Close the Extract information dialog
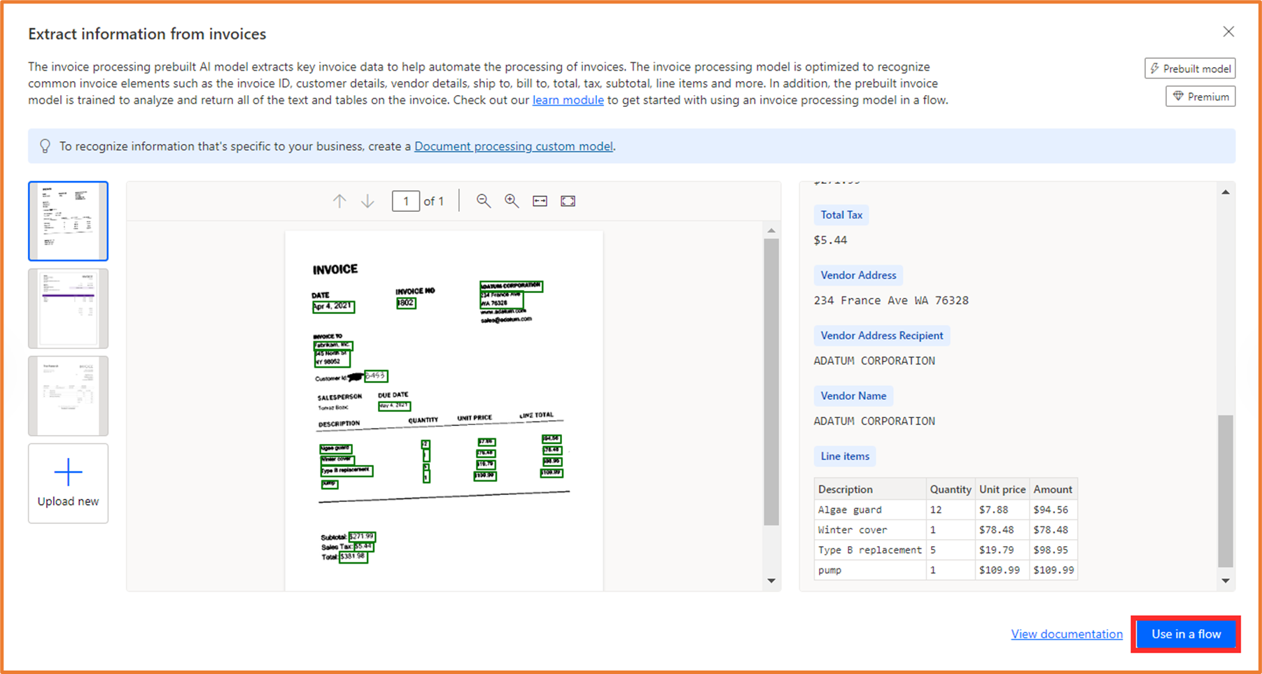Viewport: 1262px width, 674px height. [1228, 31]
